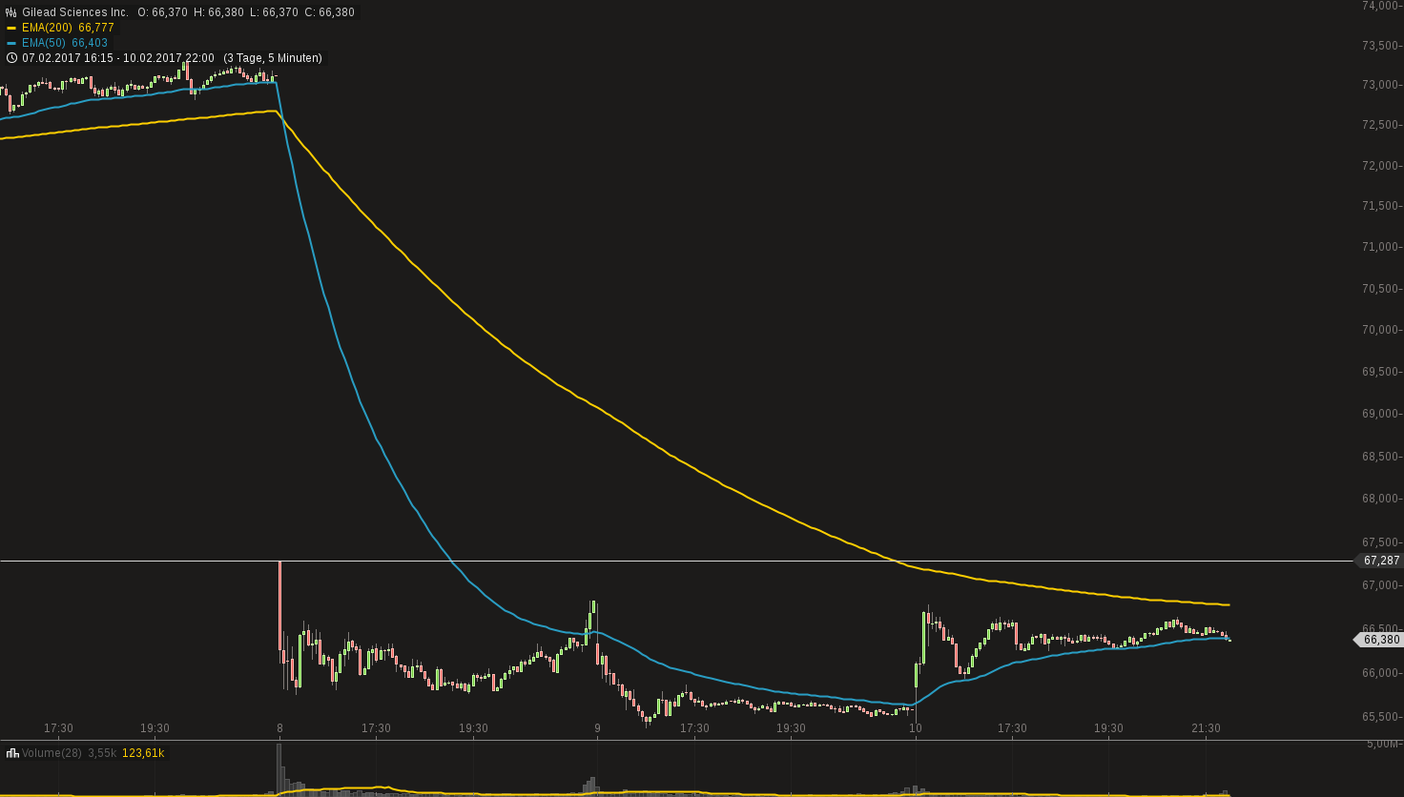Click the 74,000 price axis label
The width and height of the screenshot is (1404, 797).
[x=1380, y=5]
